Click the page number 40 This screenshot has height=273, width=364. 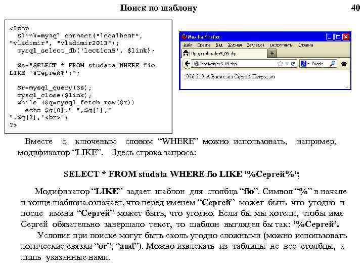(355, 8)
